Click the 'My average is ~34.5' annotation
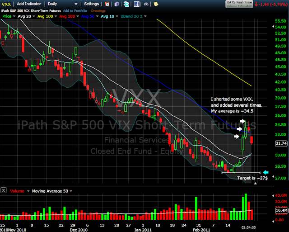Viewport: 289px width, 232px height. [x=232, y=111]
